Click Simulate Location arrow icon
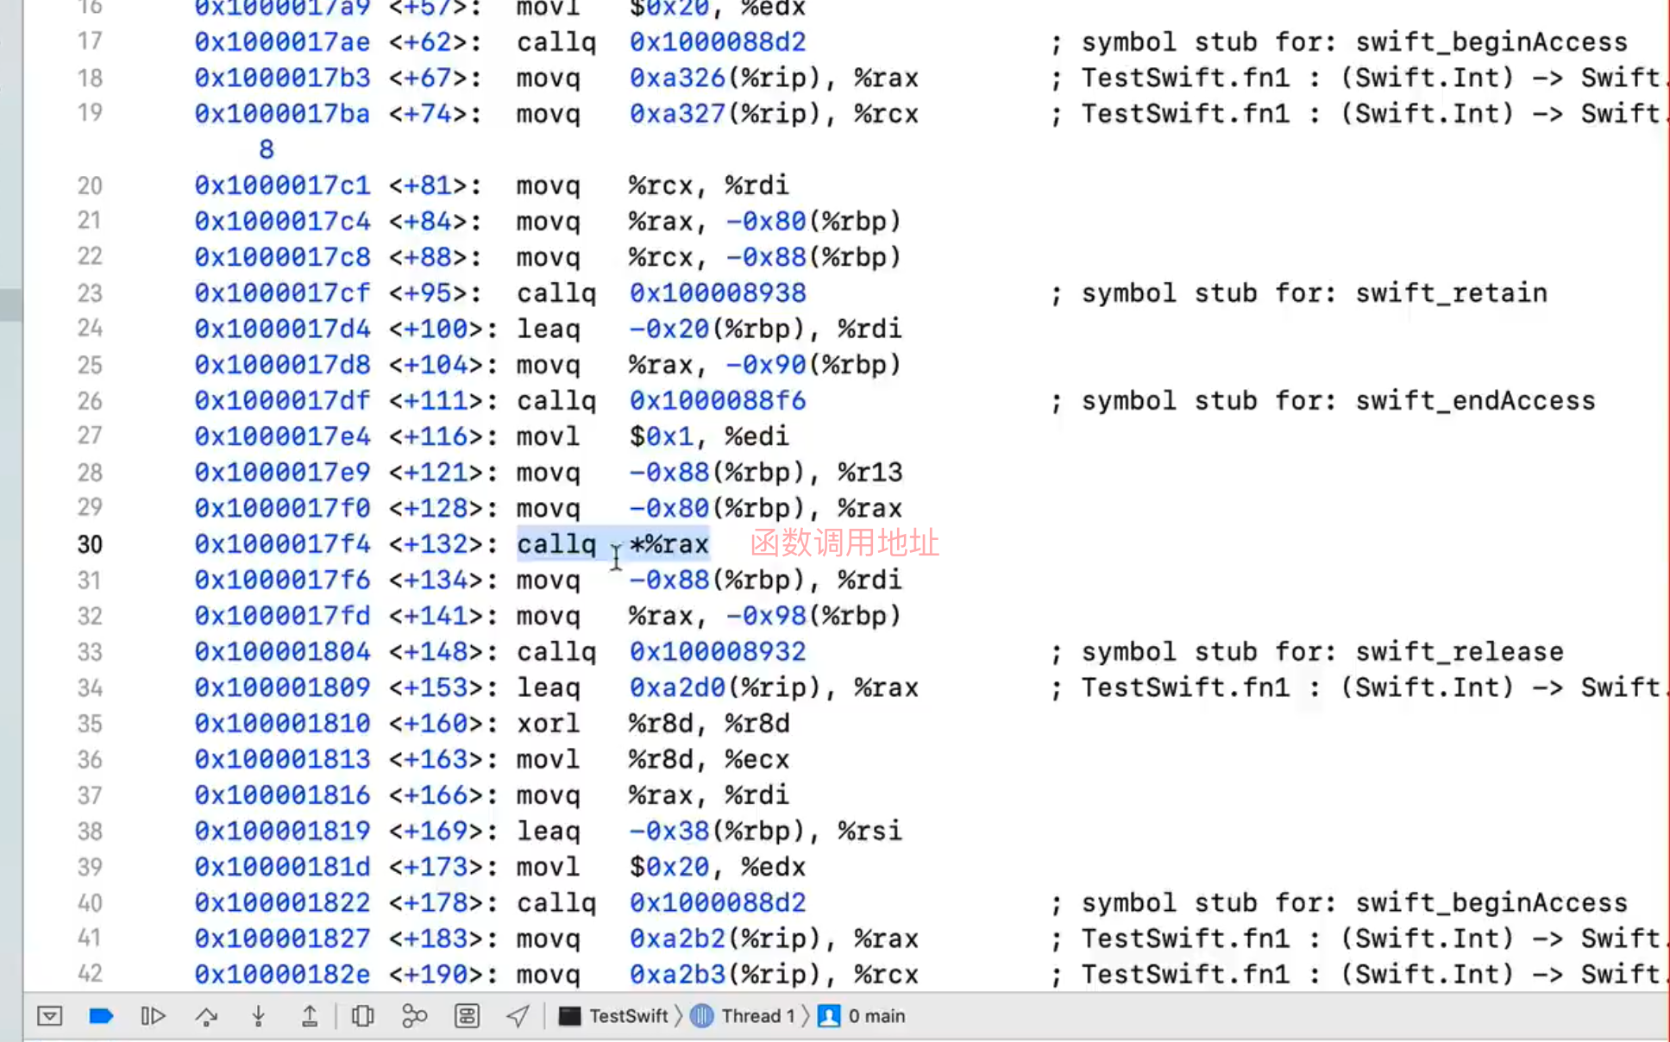Screen dimensions: 1670x1042 (x=518, y=1016)
